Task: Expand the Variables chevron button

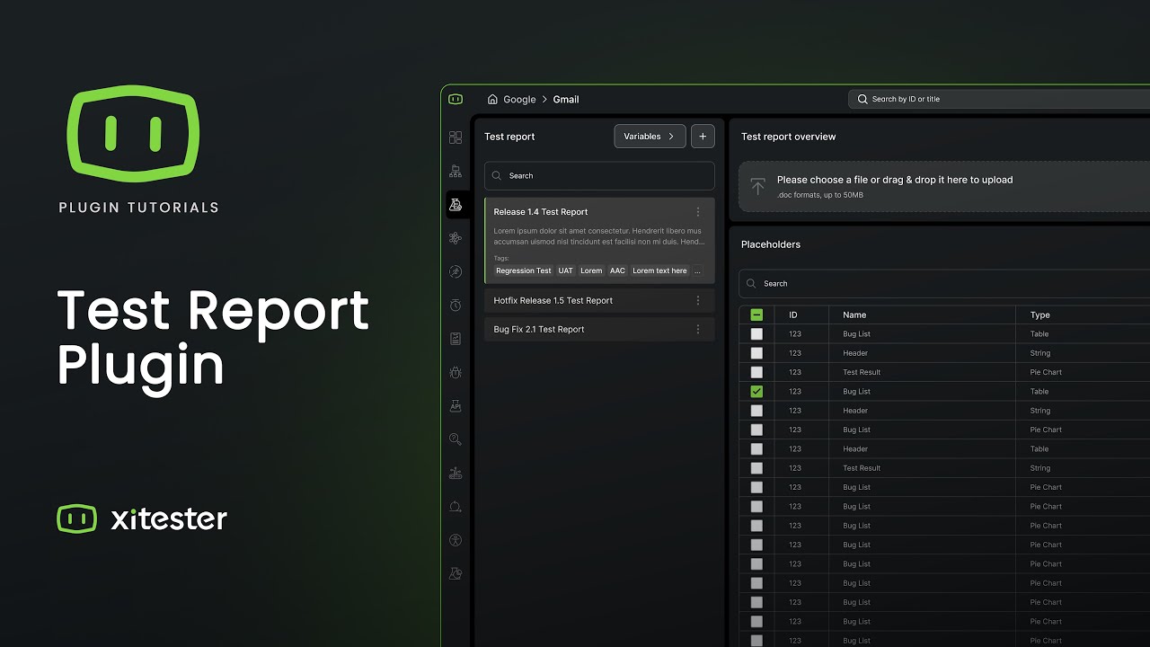Action: click(x=650, y=137)
